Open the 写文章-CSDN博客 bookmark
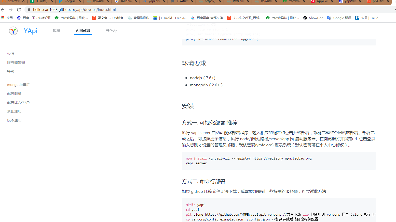 108,18
